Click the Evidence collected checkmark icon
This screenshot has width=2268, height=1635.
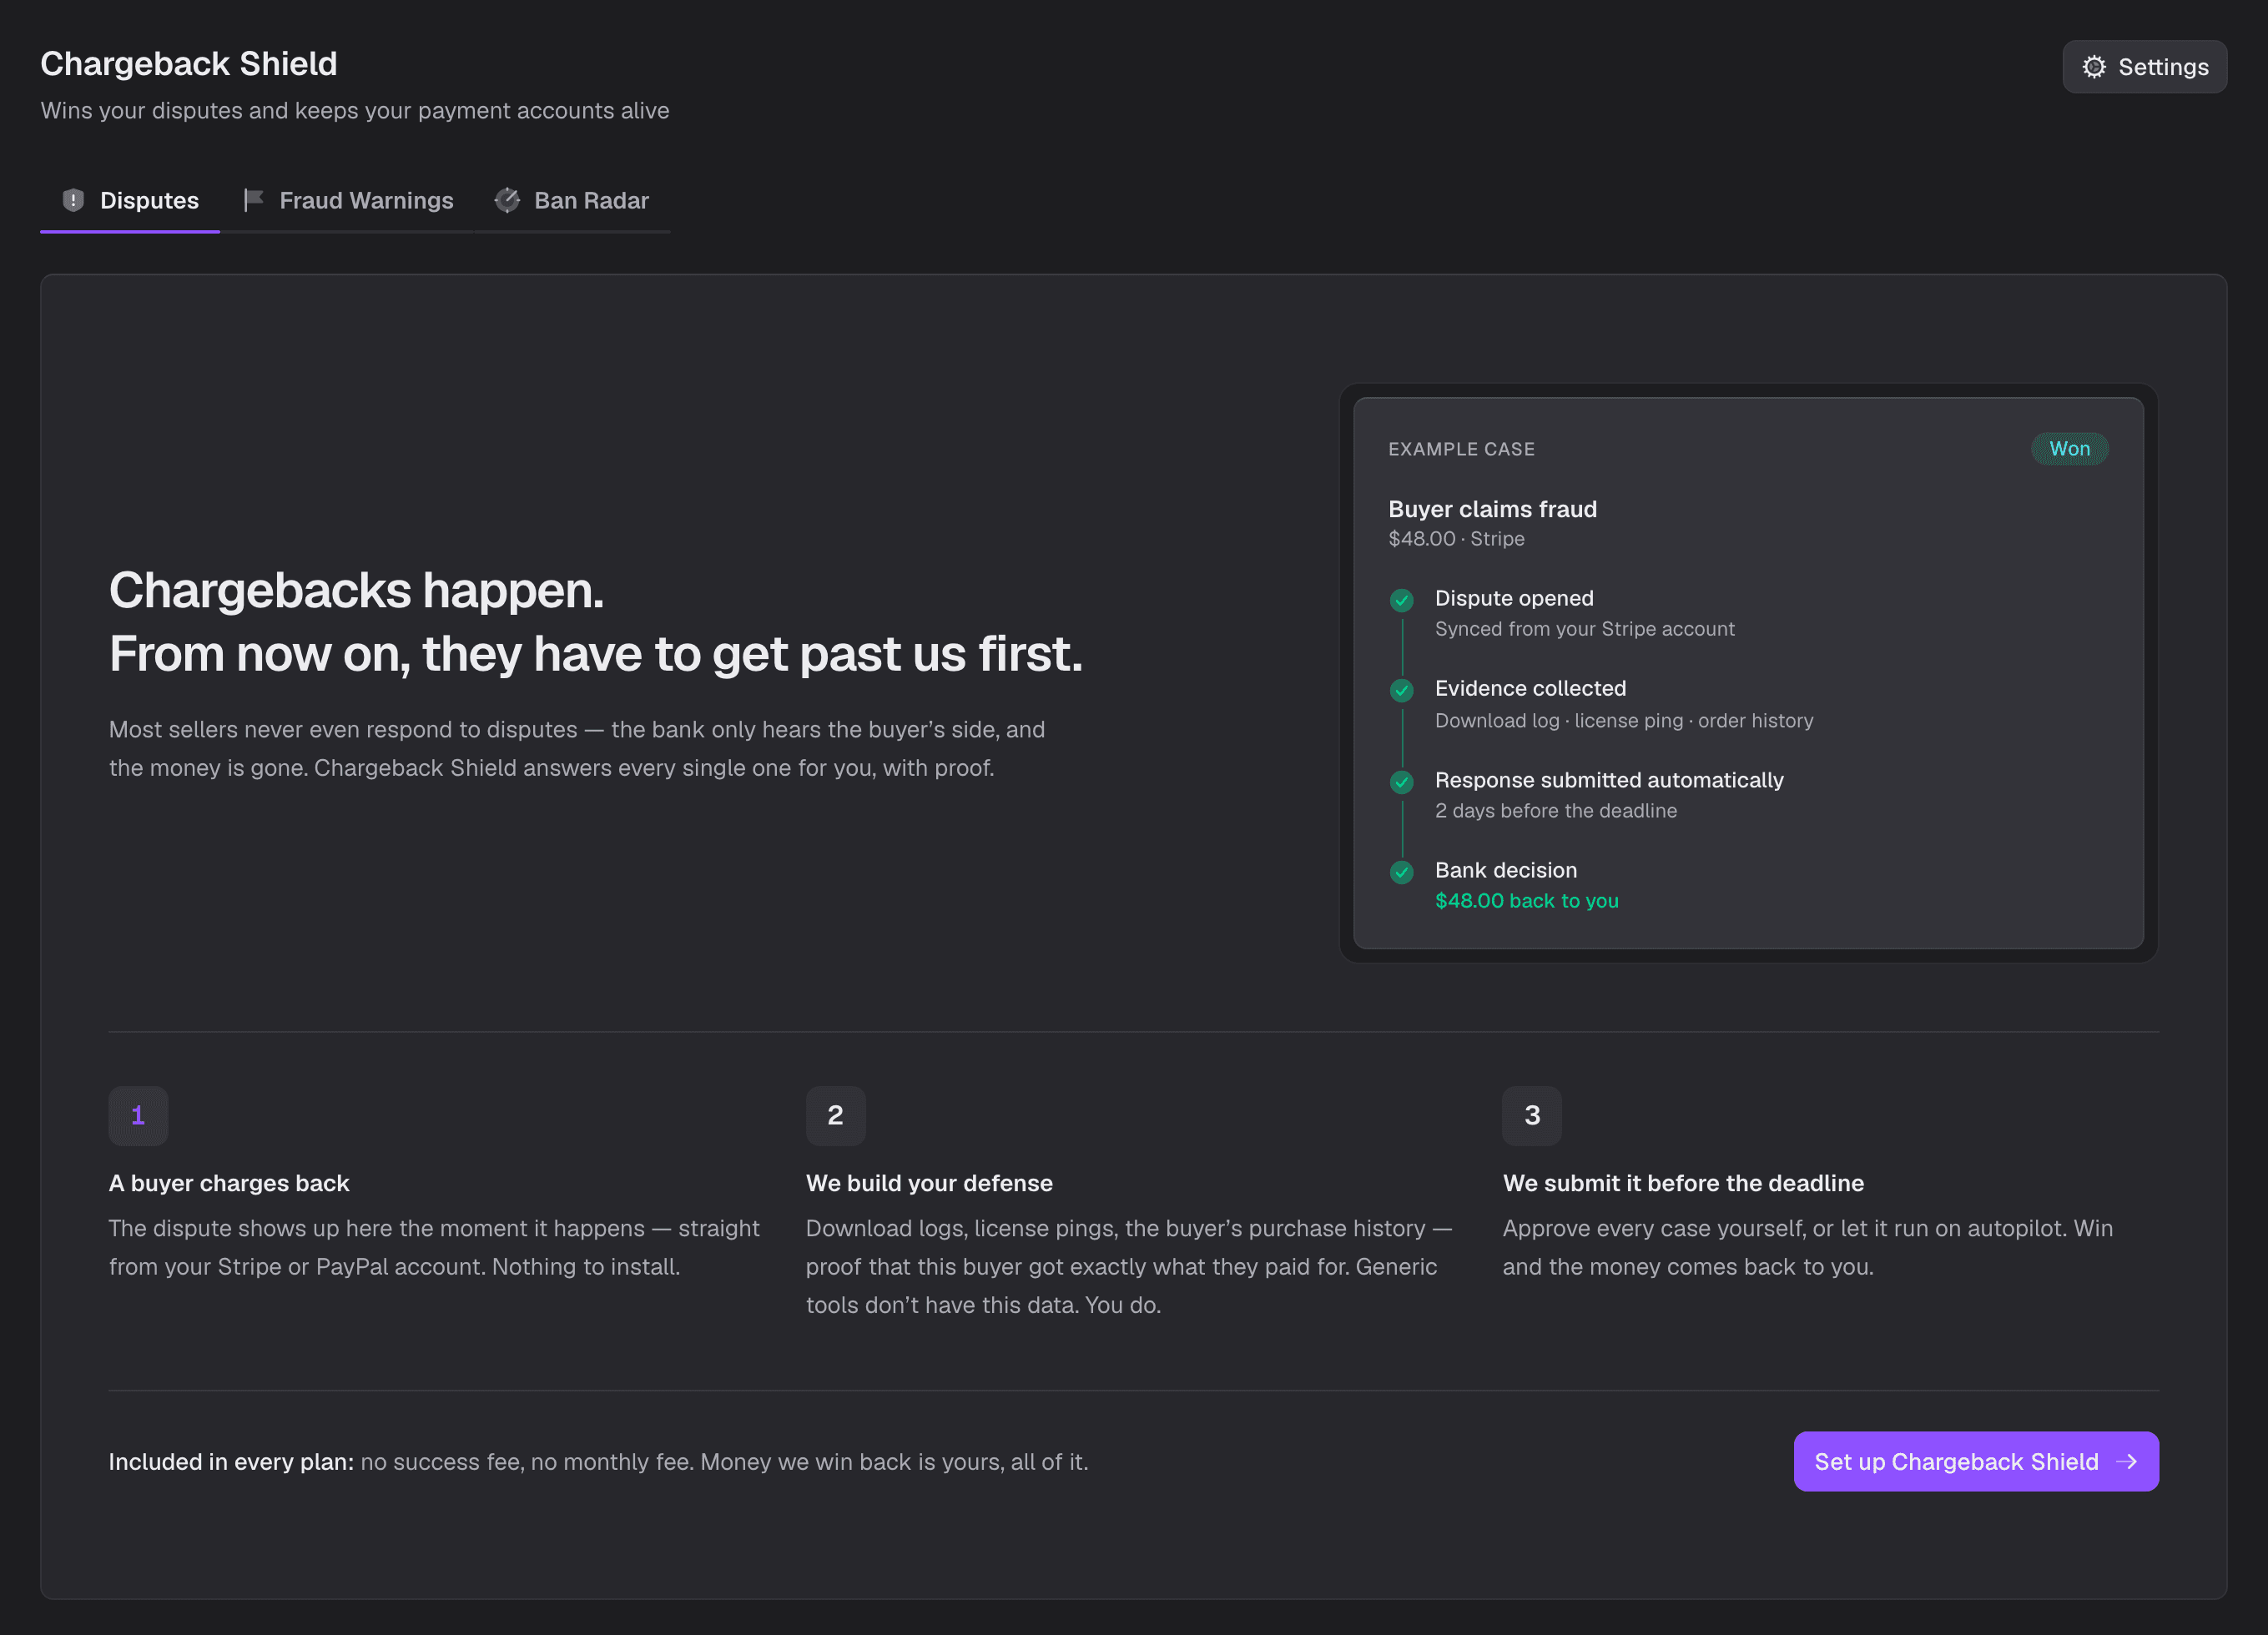click(x=1401, y=690)
